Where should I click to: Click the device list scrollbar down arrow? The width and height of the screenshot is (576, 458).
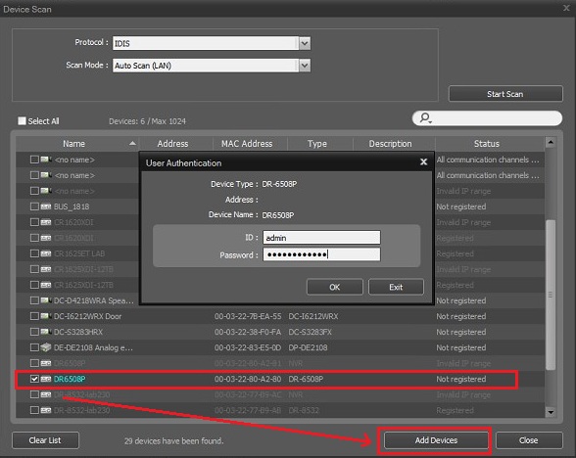(551, 412)
